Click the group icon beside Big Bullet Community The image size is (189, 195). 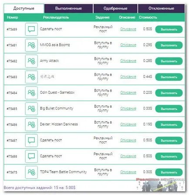(x=31, y=109)
